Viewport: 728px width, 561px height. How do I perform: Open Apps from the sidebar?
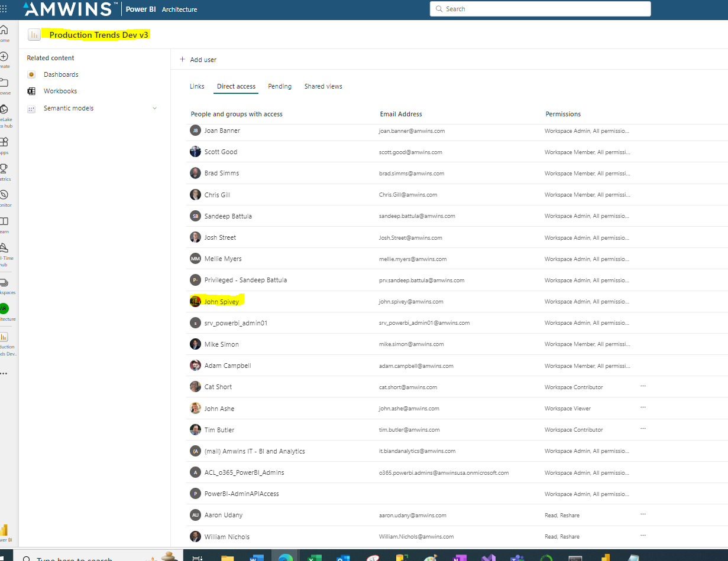pyautogui.click(x=4, y=145)
